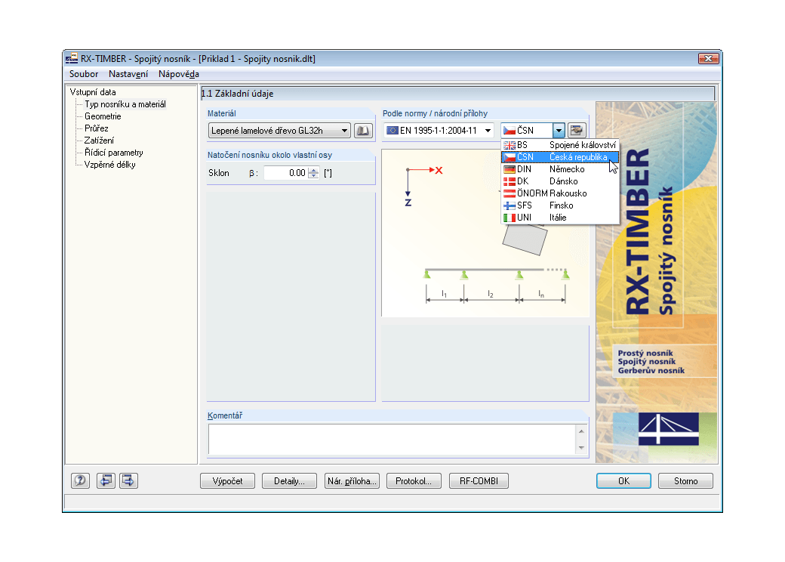Pick SFS Finsko national annex
This screenshot has height=562, width=785.
[x=560, y=205]
